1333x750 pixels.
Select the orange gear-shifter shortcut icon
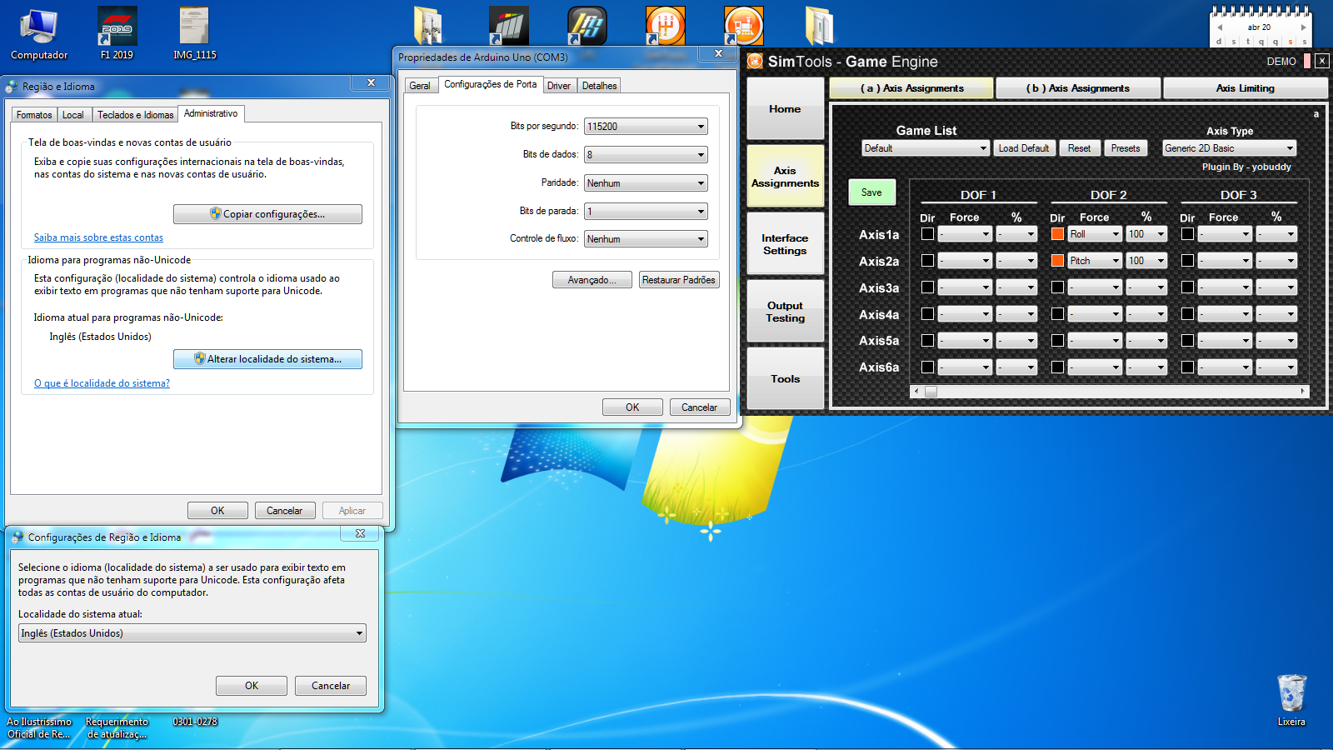click(x=665, y=26)
